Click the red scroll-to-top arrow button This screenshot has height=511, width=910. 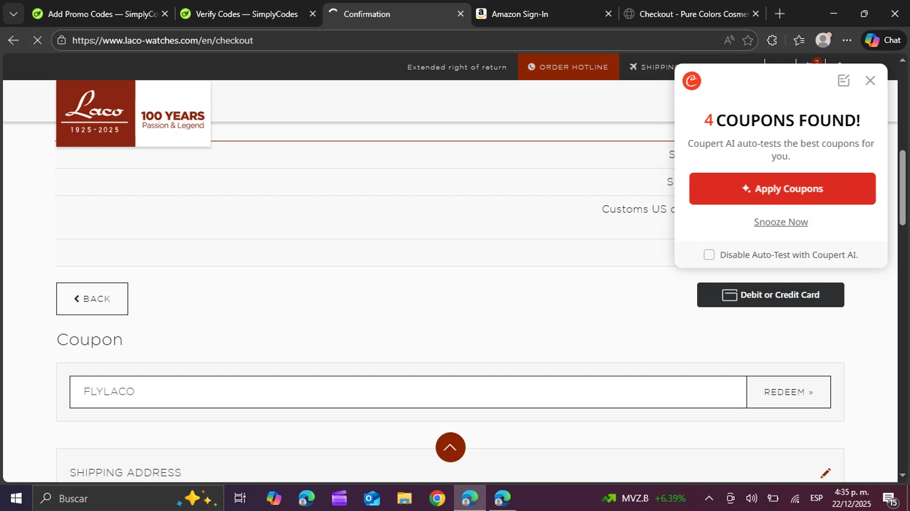[x=450, y=447]
